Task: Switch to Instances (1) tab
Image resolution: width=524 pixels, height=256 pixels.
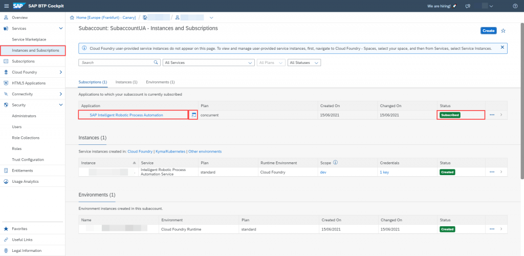Action: (126, 82)
